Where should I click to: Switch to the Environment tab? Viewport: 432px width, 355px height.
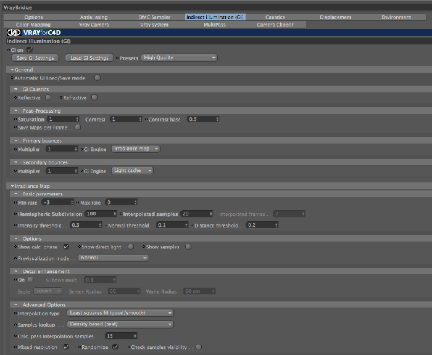pyautogui.click(x=396, y=17)
